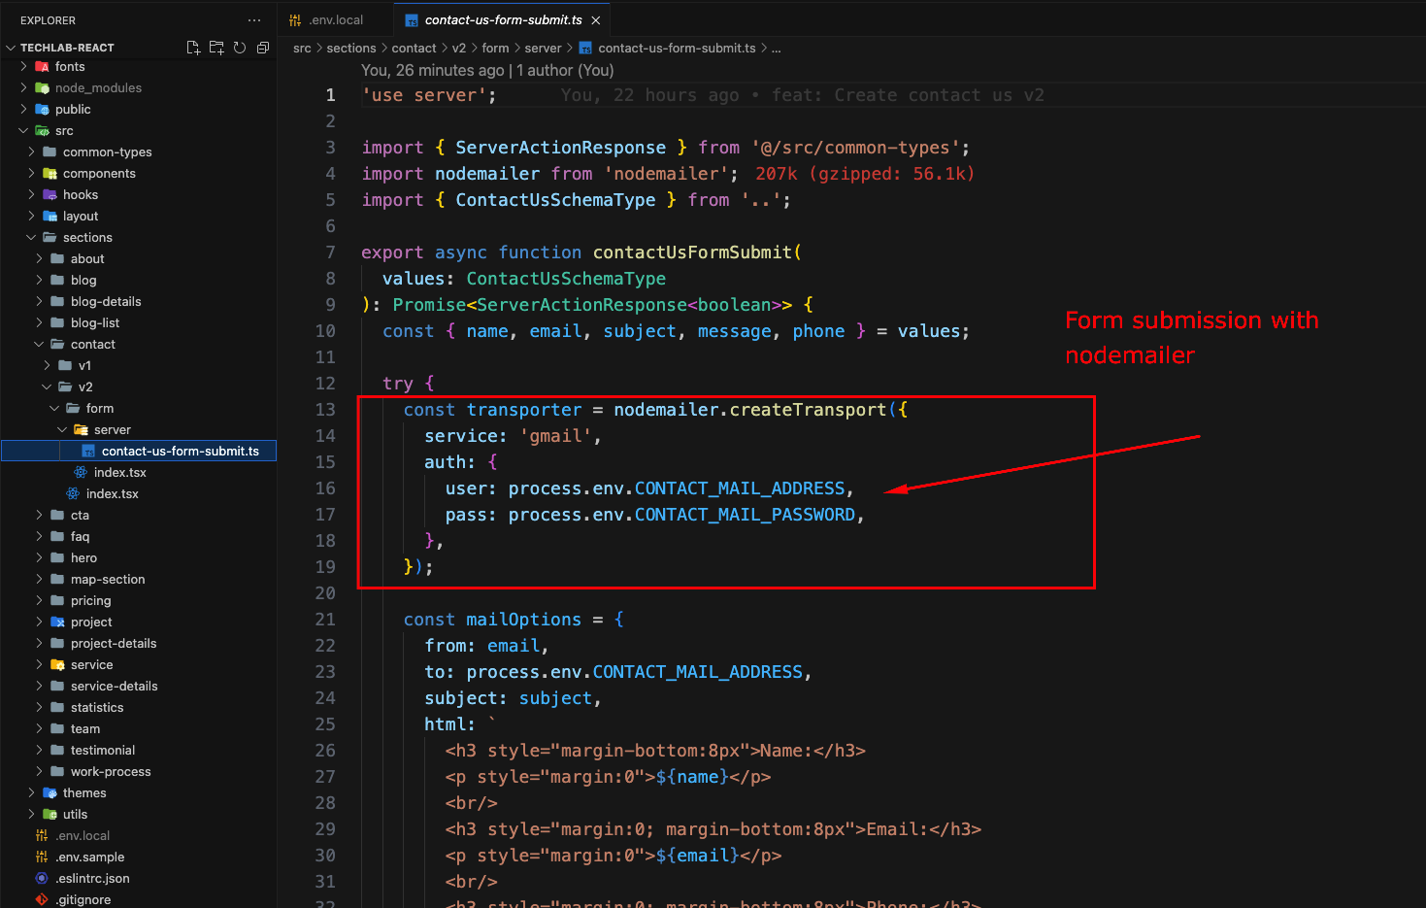This screenshot has width=1426, height=908.
Task: Click the React icon beside index.tsx under form
Action: [82, 472]
